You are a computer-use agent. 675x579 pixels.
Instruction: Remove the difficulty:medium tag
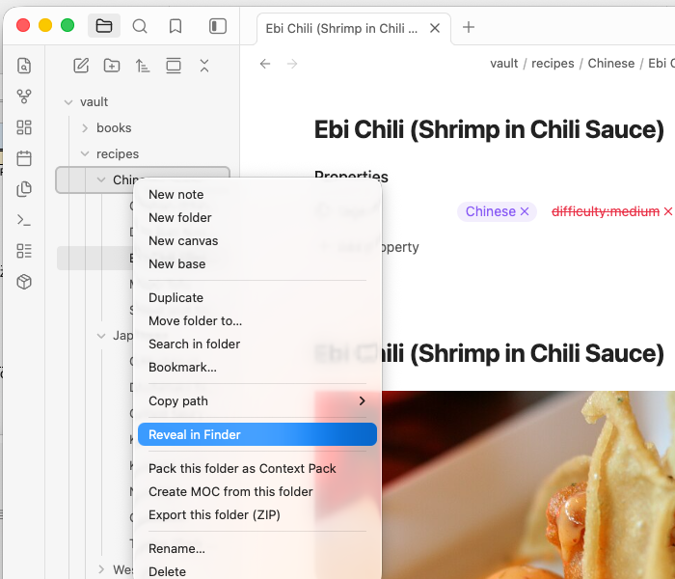(x=667, y=211)
